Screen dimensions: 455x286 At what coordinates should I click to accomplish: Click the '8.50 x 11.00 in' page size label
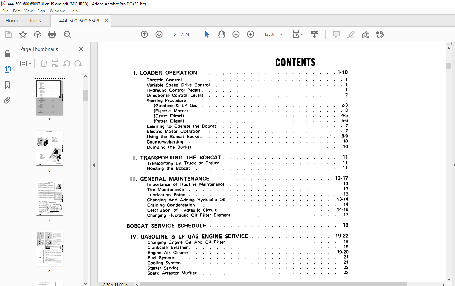pos(115,284)
